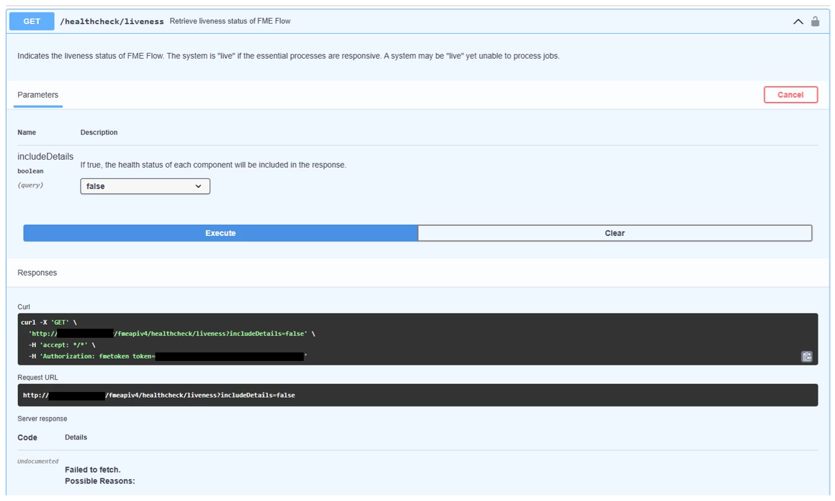Image resolution: width=835 pixels, height=501 pixels.
Task: Click the 'Details' column header
Action: [x=76, y=437]
